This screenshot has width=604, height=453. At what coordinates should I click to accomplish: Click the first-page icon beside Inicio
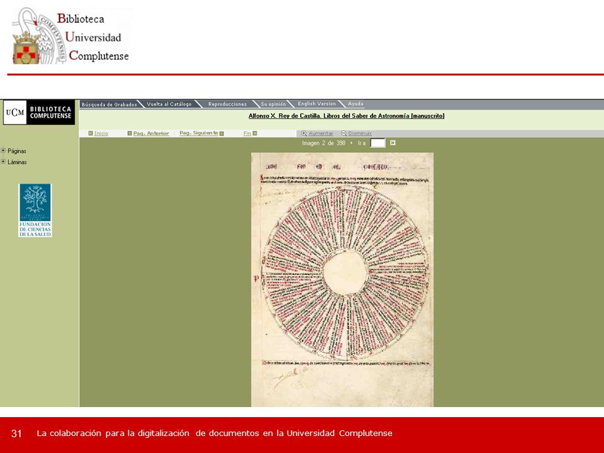tap(91, 133)
